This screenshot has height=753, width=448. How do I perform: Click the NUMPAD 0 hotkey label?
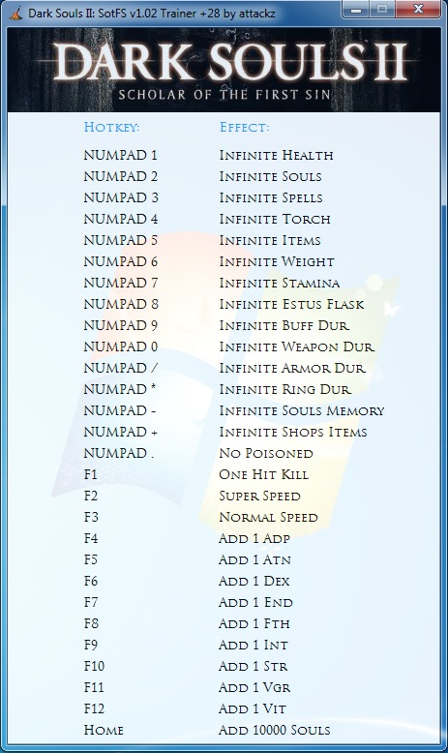pos(121,346)
